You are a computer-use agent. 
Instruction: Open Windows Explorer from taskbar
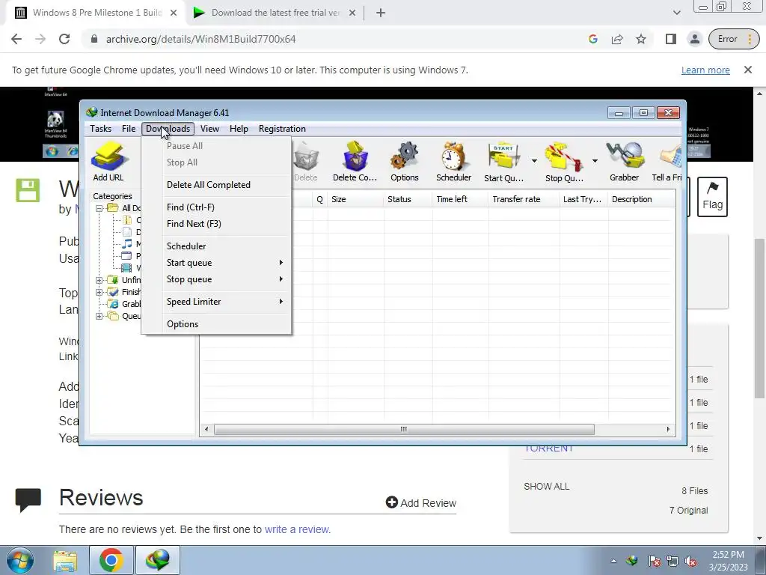coord(65,560)
